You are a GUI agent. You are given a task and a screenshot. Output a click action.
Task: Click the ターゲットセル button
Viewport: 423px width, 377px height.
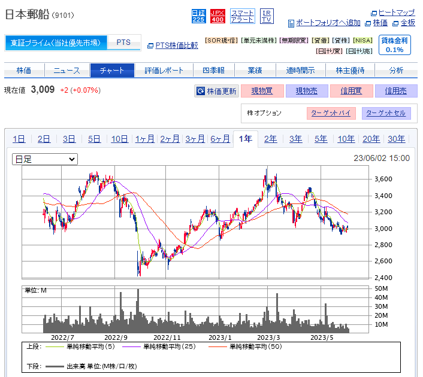tap(386, 113)
